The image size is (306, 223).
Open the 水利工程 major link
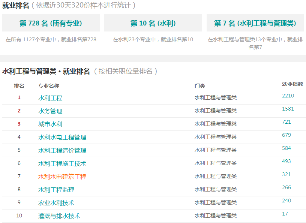click(50, 98)
